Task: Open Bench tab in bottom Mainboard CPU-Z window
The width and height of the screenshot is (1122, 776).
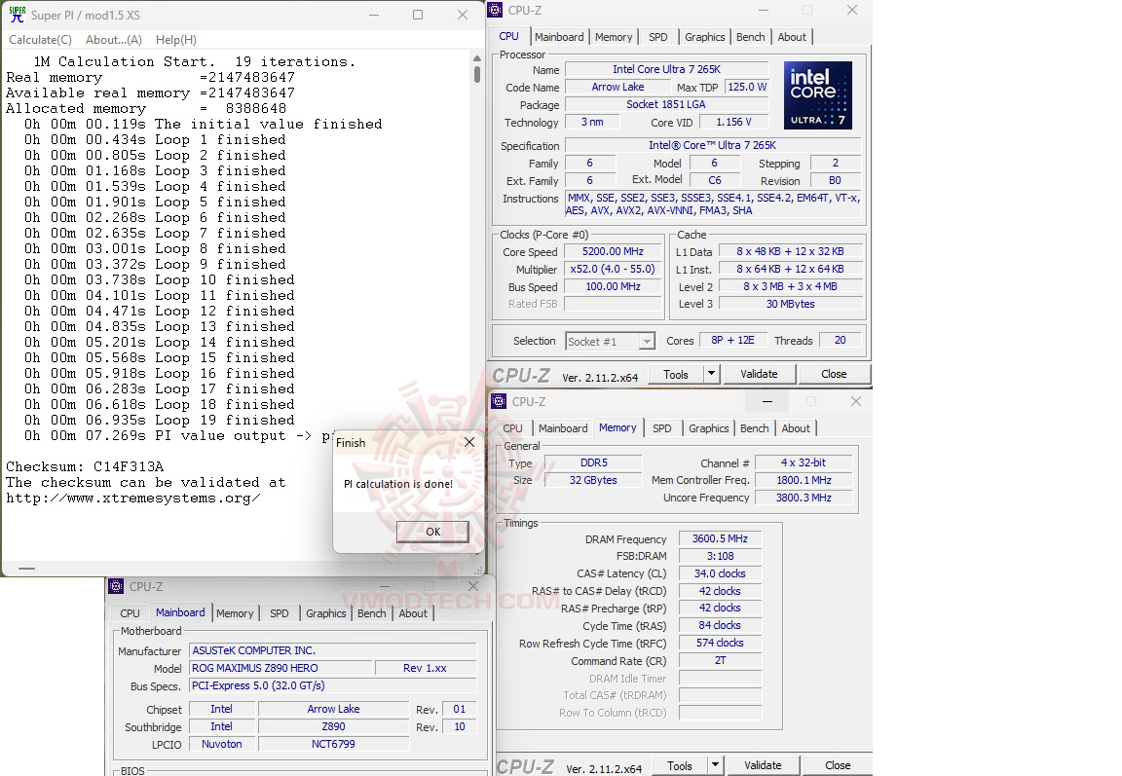Action: (x=372, y=613)
